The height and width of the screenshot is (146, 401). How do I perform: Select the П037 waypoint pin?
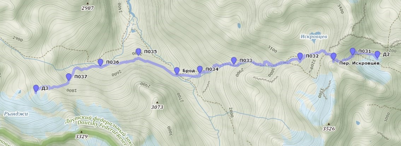(69, 77)
